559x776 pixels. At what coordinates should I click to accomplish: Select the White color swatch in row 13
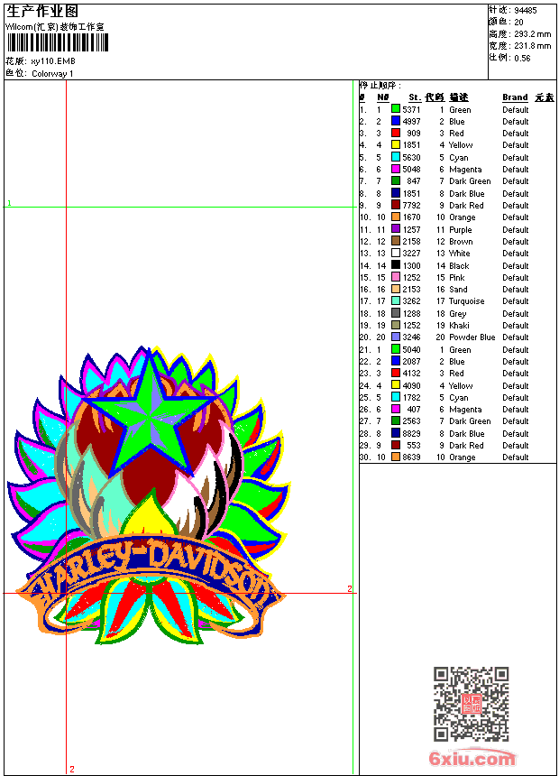click(x=396, y=253)
